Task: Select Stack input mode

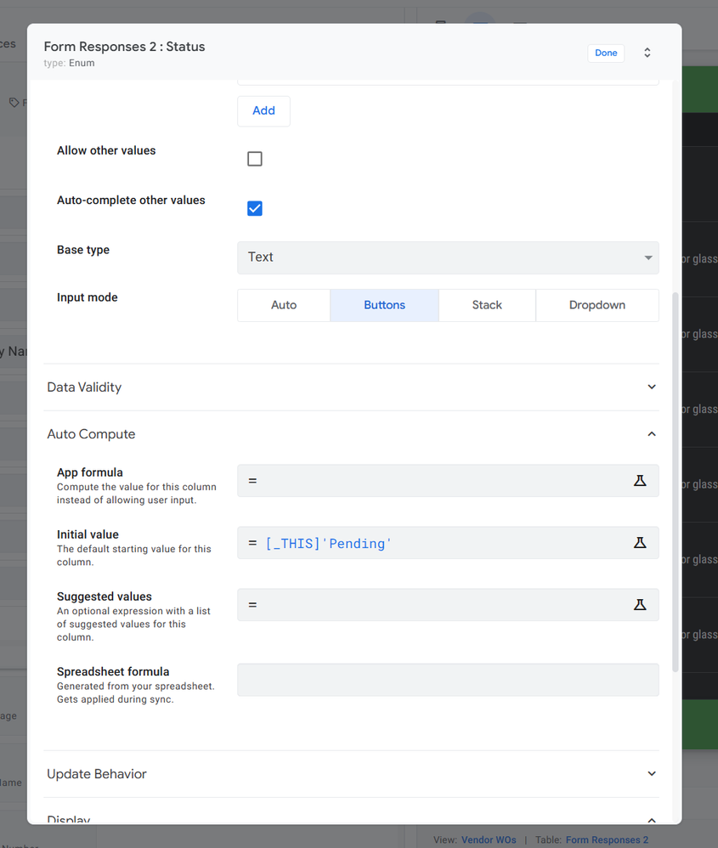Action: pos(487,305)
